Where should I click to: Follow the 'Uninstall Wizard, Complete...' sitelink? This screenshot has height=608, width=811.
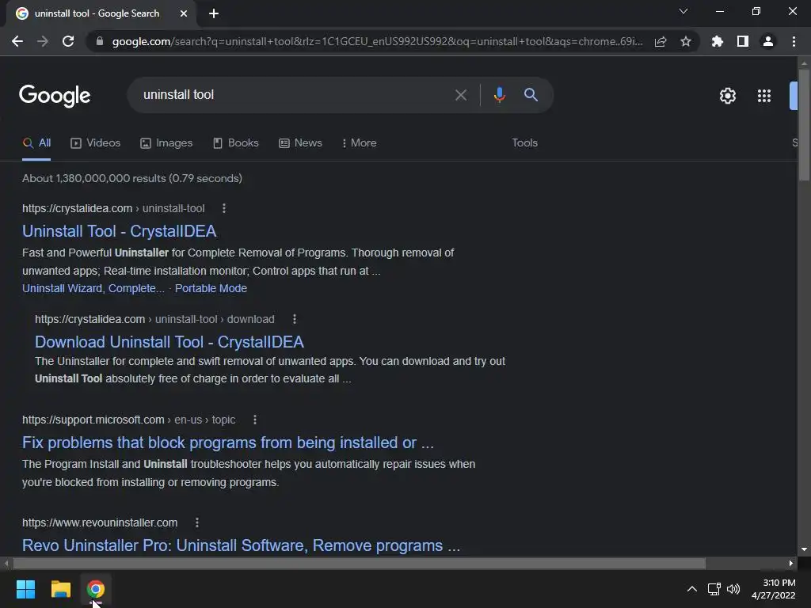(x=93, y=288)
